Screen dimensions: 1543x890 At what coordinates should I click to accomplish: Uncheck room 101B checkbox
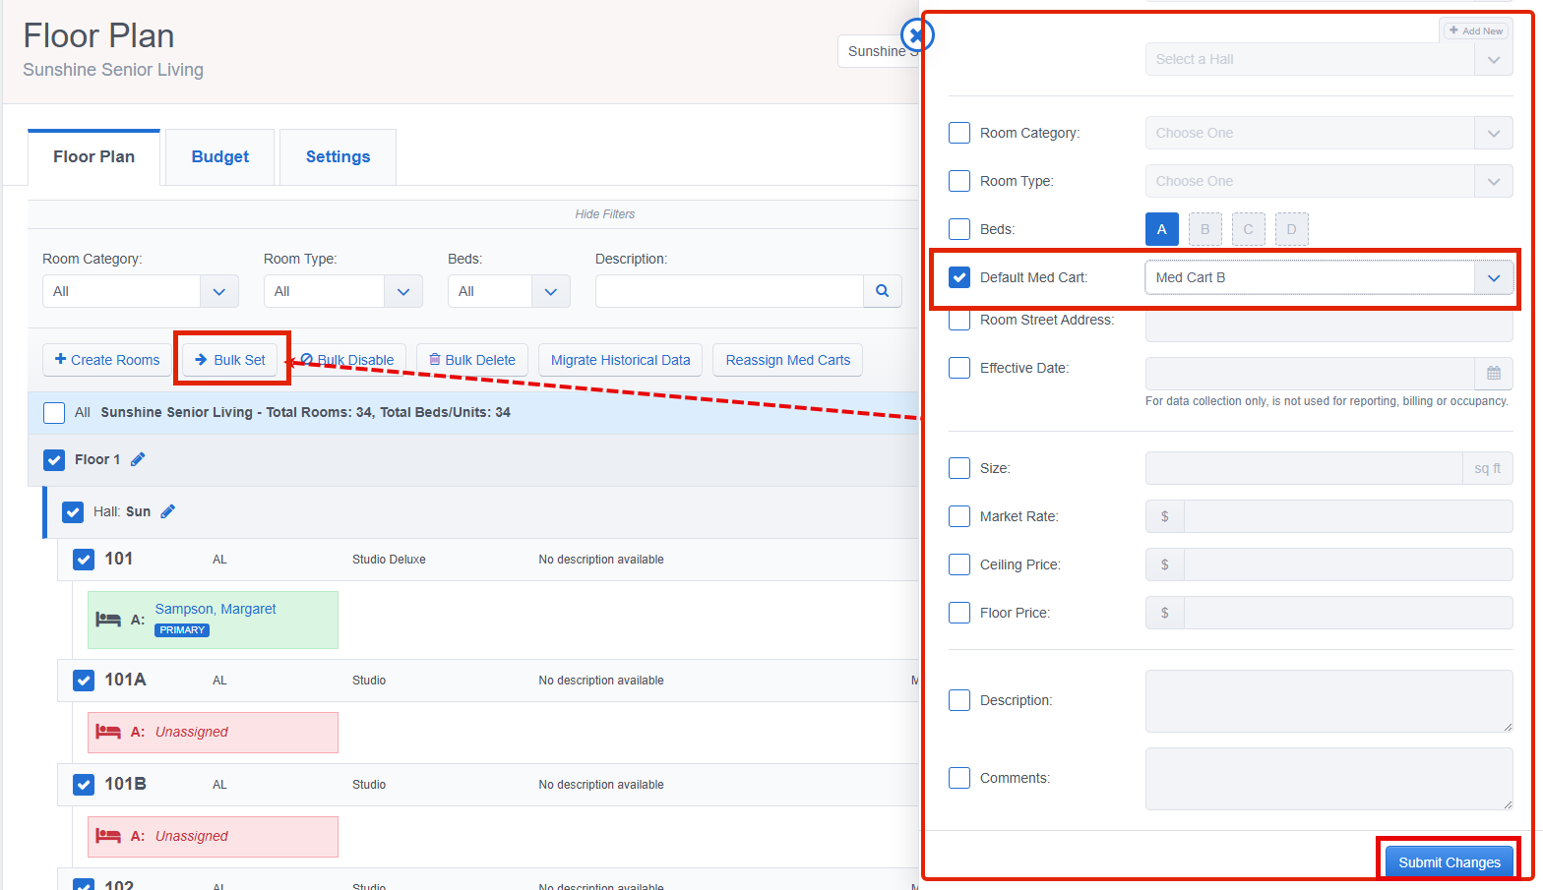(84, 784)
